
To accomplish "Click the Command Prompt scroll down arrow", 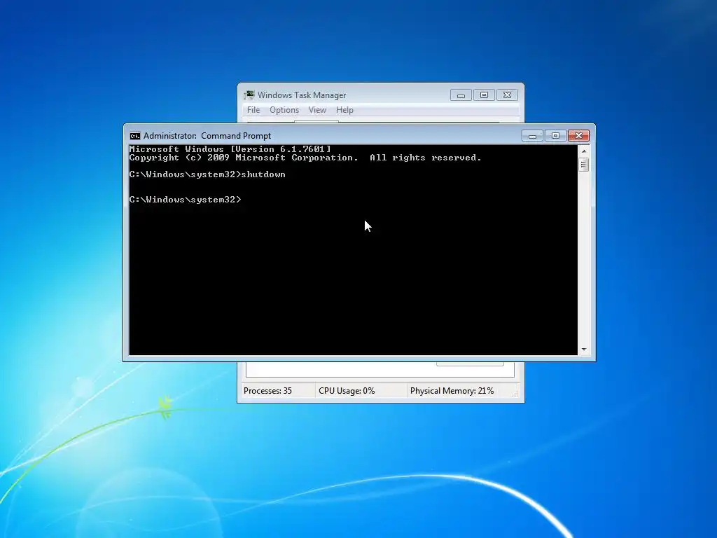I will click(583, 350).
